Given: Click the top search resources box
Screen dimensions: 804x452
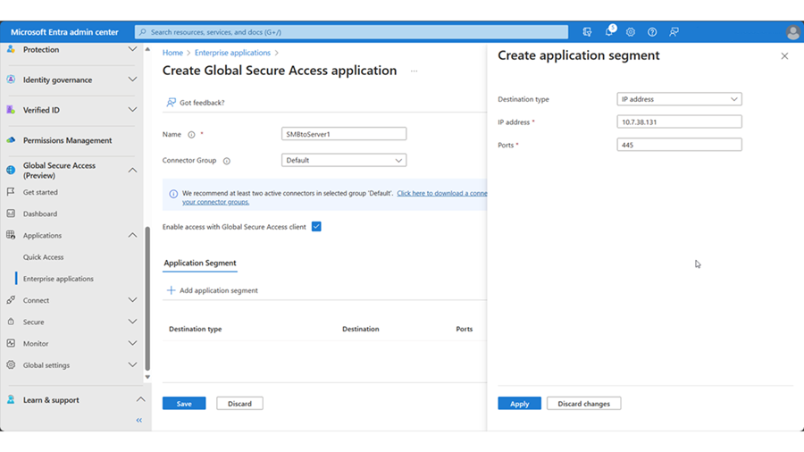Looking at the screenshot, I should (x=351, y=32).
